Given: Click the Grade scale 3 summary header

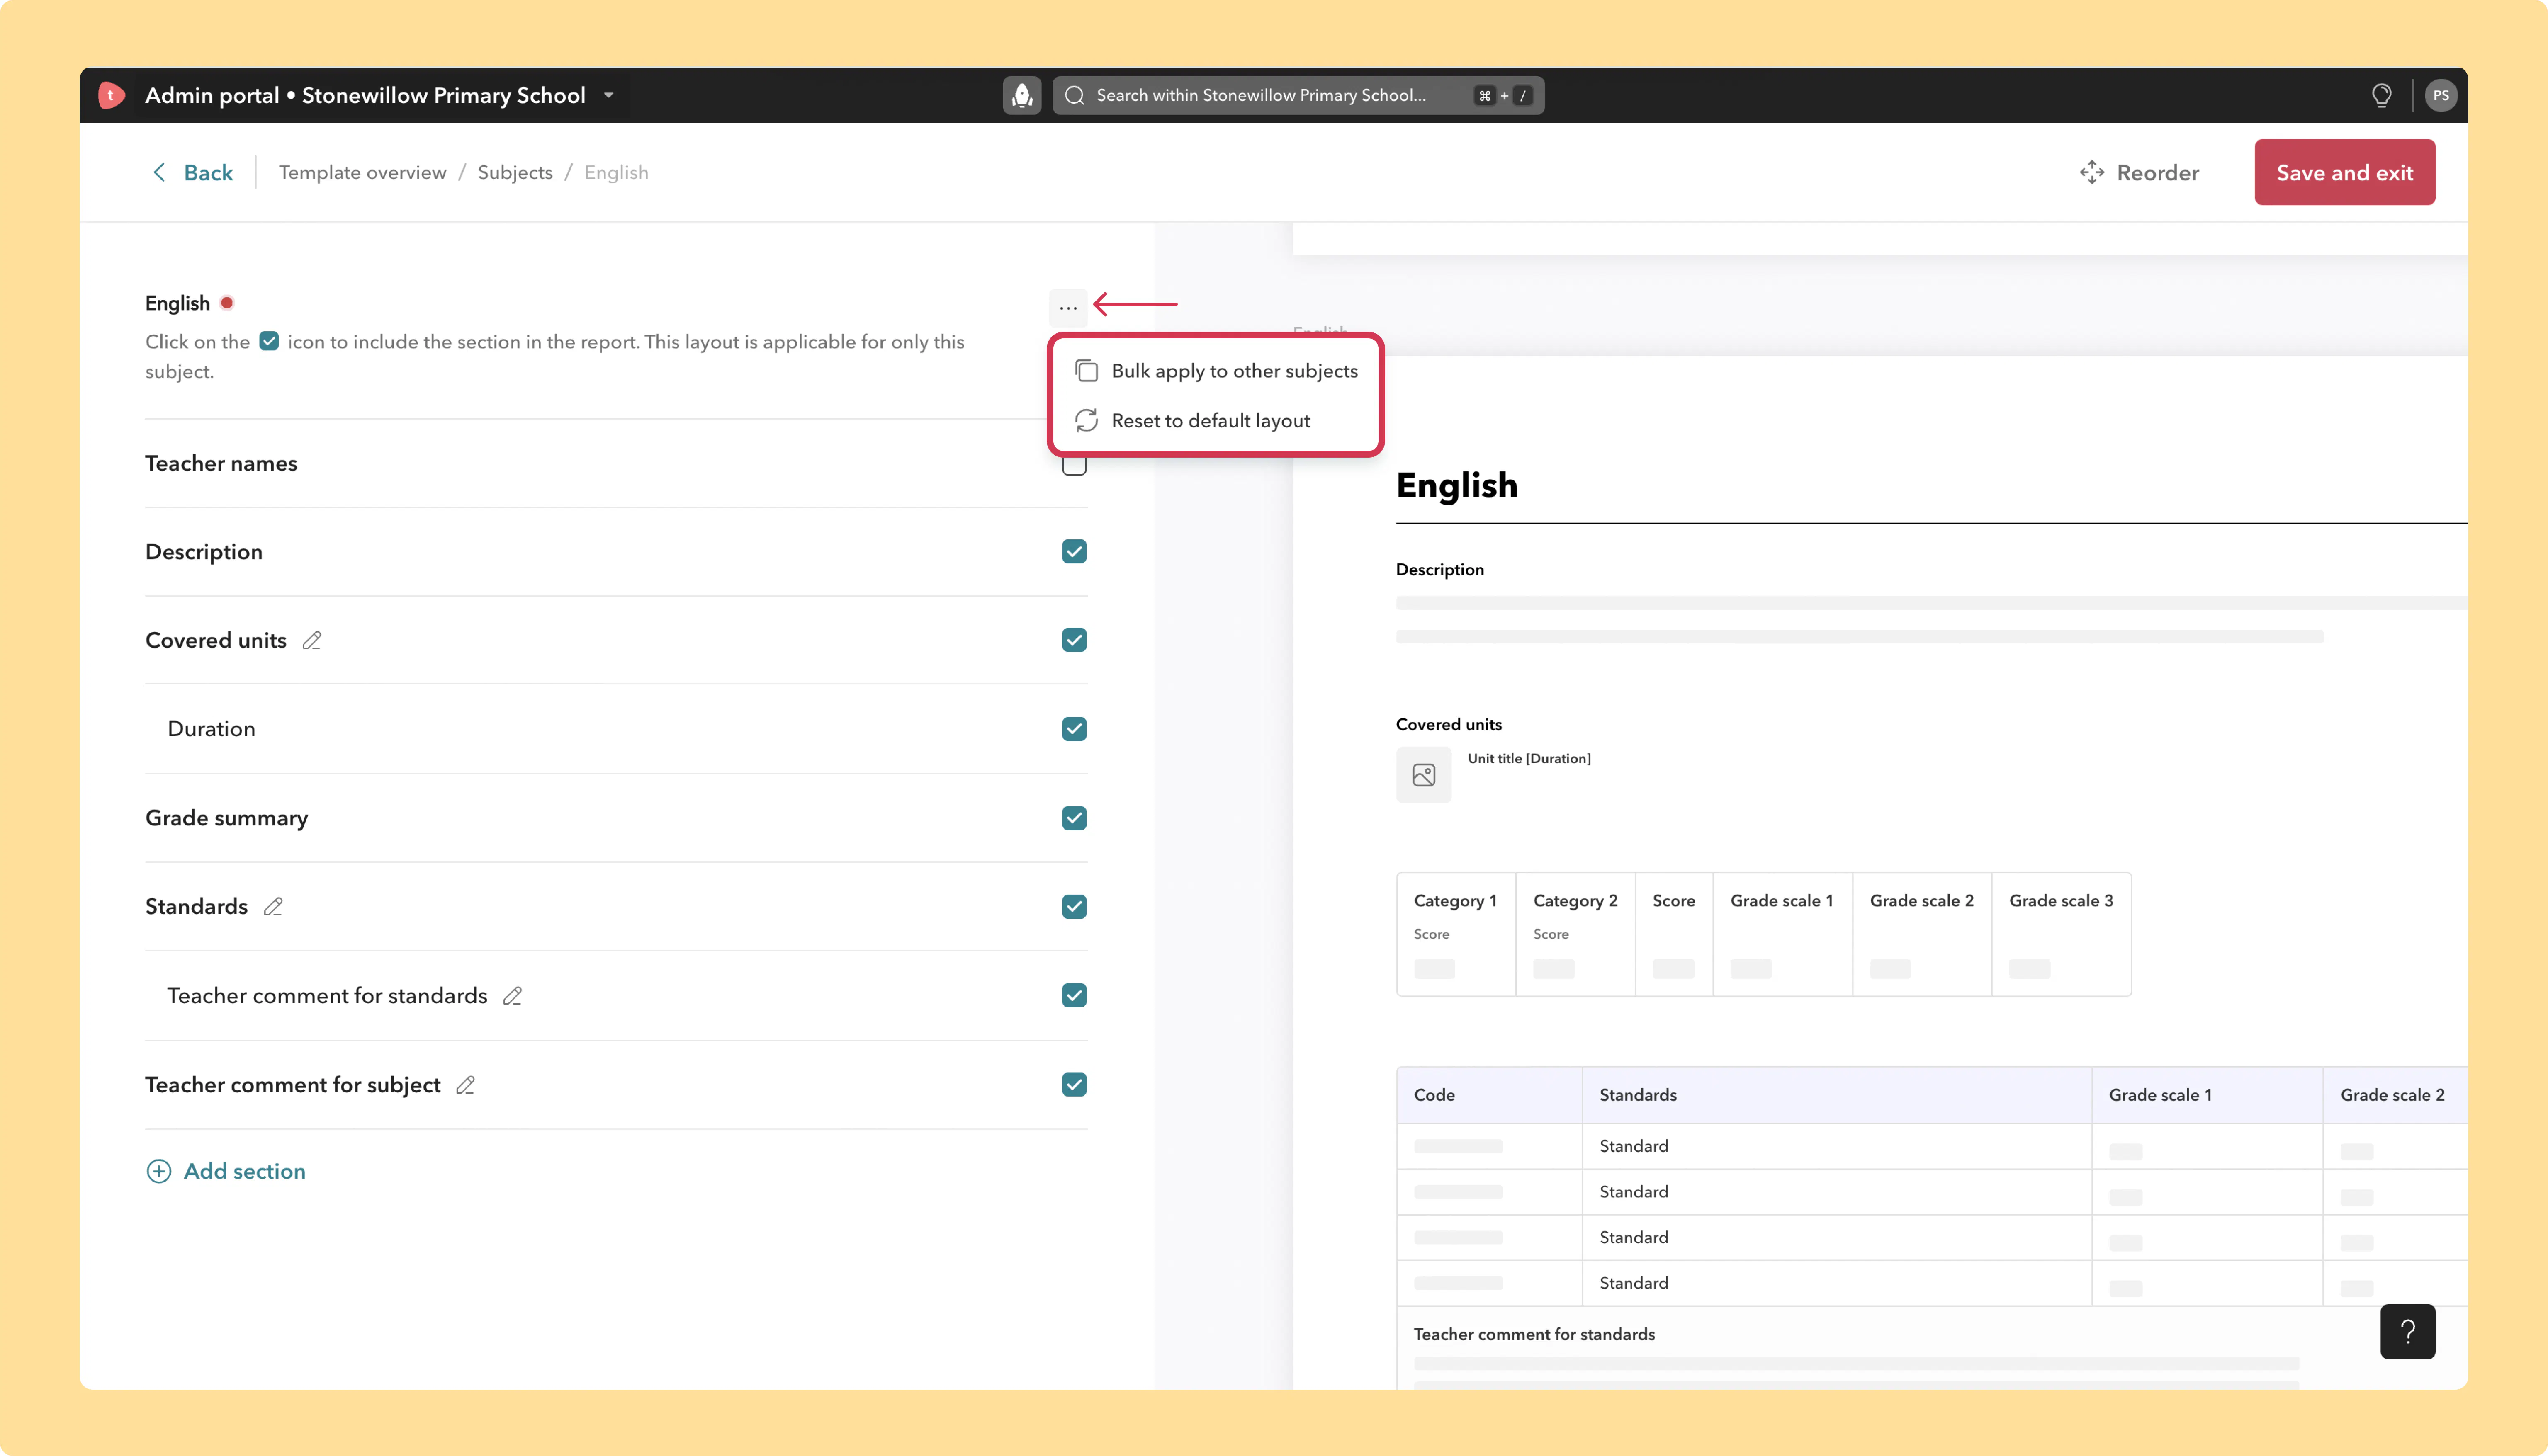Looking at the screenshot, I should click(2061, 901).
